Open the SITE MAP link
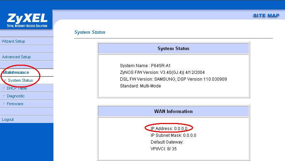Screen dimensions: 285x161 pyautogui.click(x=266, y=16)
